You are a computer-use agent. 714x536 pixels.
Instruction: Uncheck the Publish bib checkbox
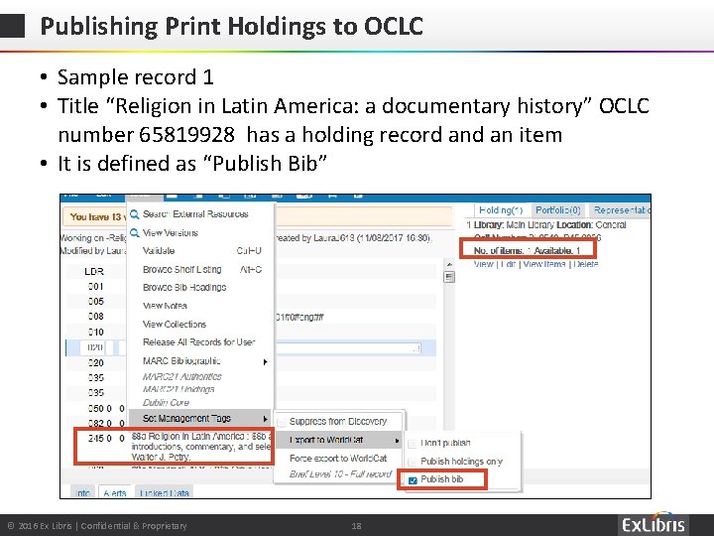pyautogui.click(x=413, y=480)
